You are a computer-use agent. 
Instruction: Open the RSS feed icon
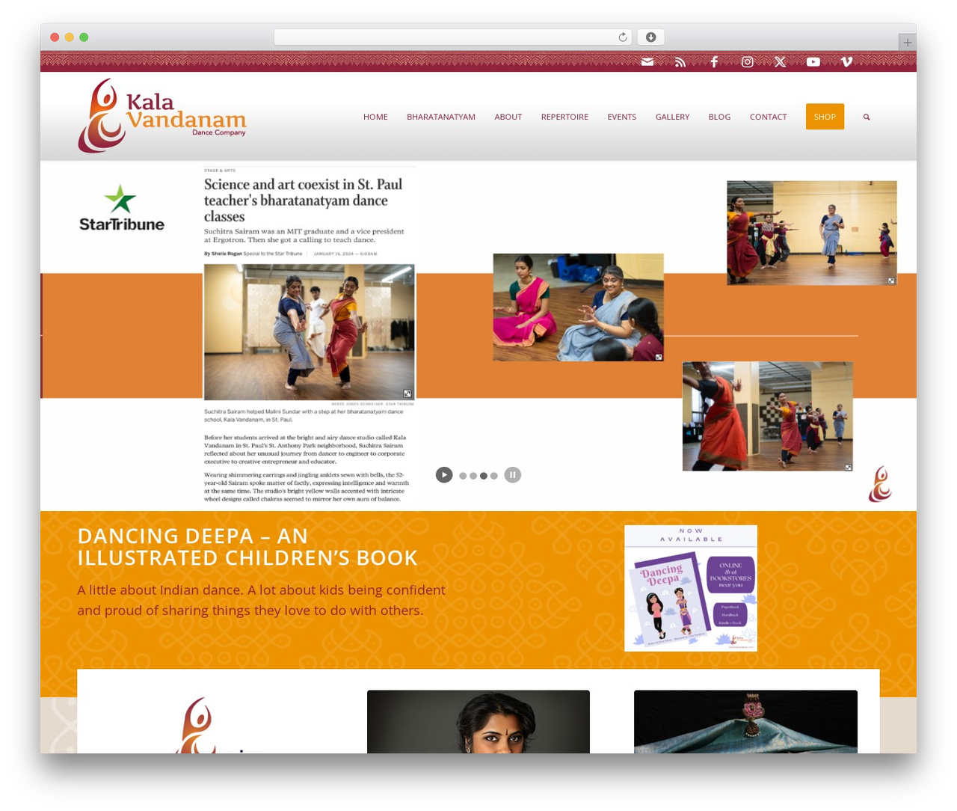pos(680,62)
